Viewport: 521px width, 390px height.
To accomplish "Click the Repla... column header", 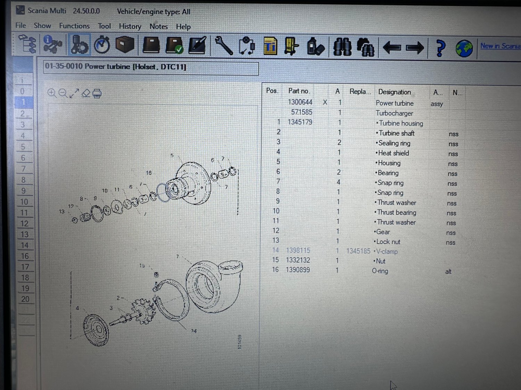I will [360, 92].
